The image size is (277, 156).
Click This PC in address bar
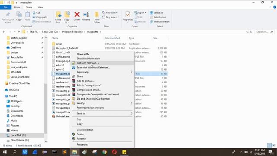point(34,32)
